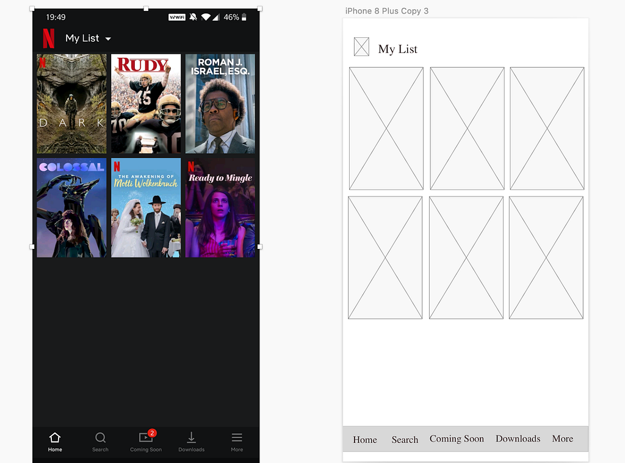Image resolution: width=625 pixels, height=463 pixels.
Task: Open the My List dropdown arrow
Action: click(108, 38)
